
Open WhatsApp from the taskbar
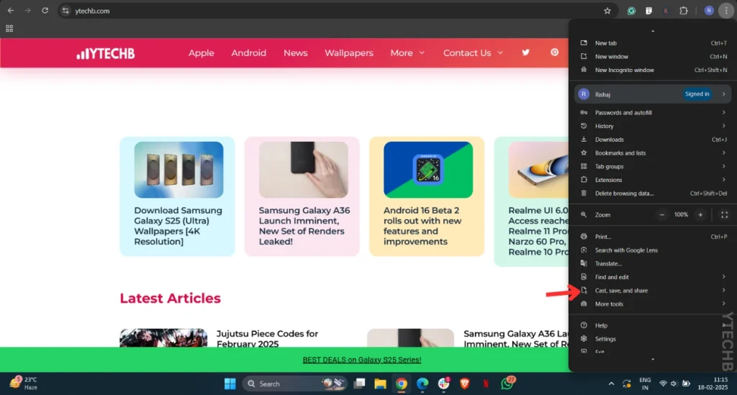point(507,383)
